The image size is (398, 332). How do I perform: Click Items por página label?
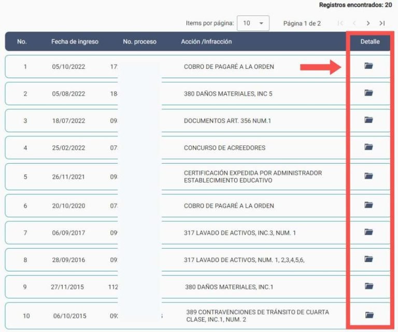pos(210,23)
